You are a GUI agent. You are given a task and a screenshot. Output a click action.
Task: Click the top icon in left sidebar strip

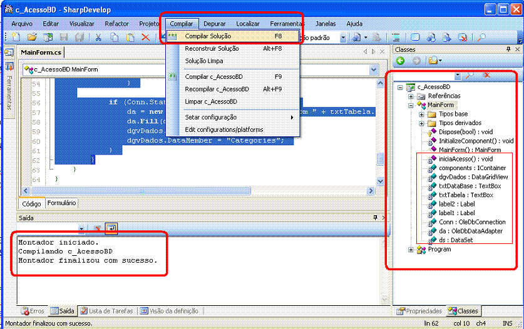pos(9,53)
